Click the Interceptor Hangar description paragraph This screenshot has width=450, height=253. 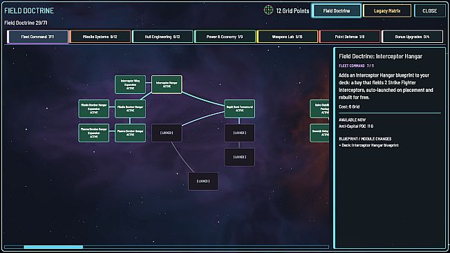pos(386,86)
